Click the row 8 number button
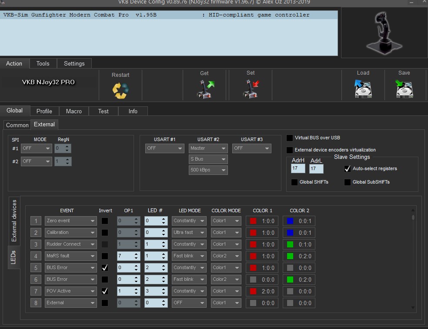428x329 pixels. (36, 303)
